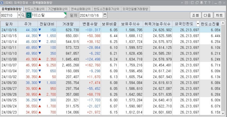The width and height of the screenshot is (227, 117).
Task: Switch to 한도소진율상위 tab
Action: [35, 9]
